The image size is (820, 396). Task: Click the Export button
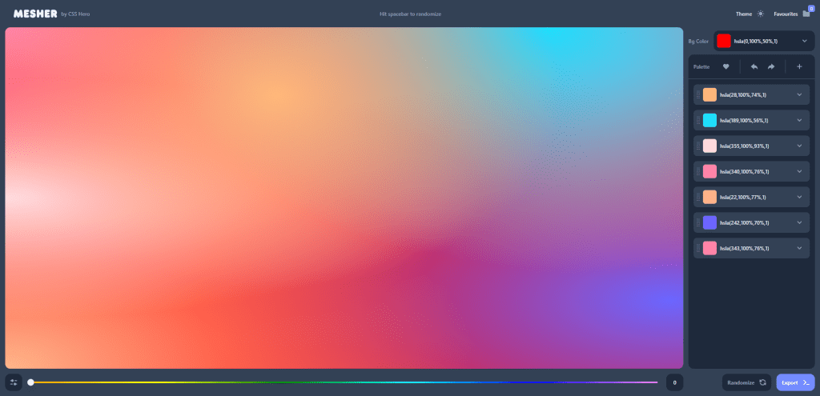pyautogui.click(x=795, y=382)
